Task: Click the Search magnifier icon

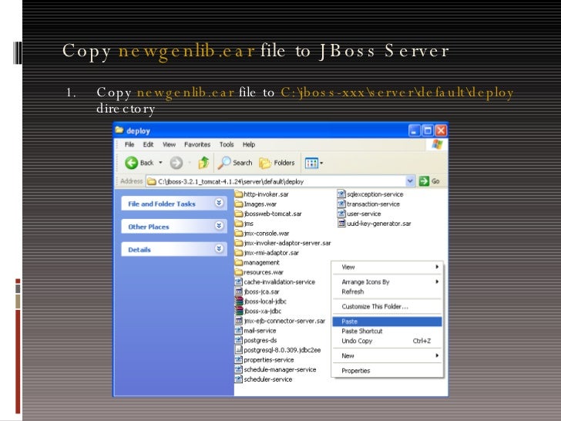Action: [224, 163]
